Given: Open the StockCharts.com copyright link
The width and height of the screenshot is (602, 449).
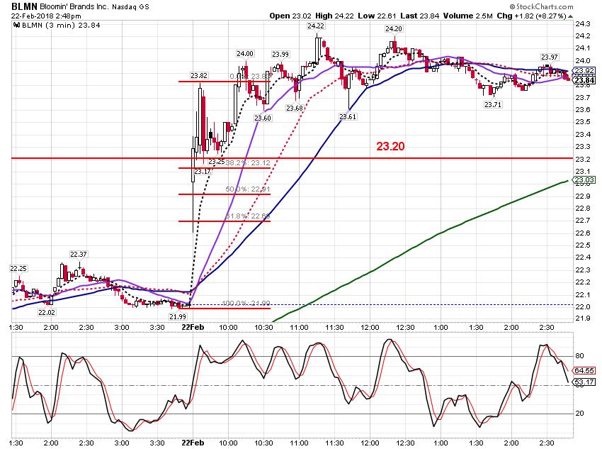Looking at the screenshot, I should click(x=541, y=6).
